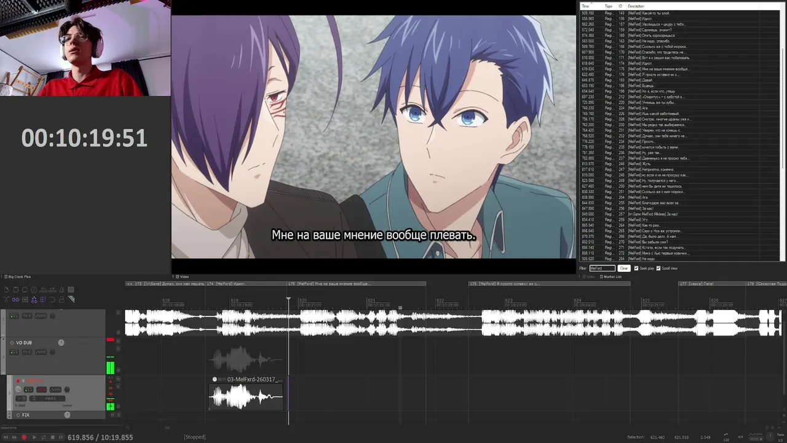Click the New project toolbar icon
This screenshot has width=787, height=443.
click(6, 290)
